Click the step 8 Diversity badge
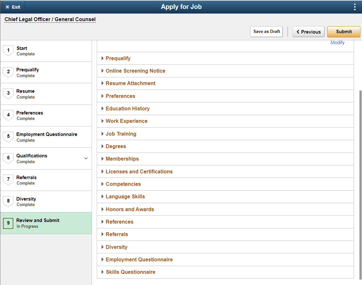The height and width of the screenshot is (285, 362). [x=8, y=201]
